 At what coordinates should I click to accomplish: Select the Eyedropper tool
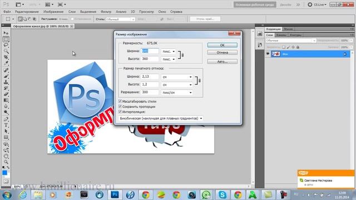[6, 63]
